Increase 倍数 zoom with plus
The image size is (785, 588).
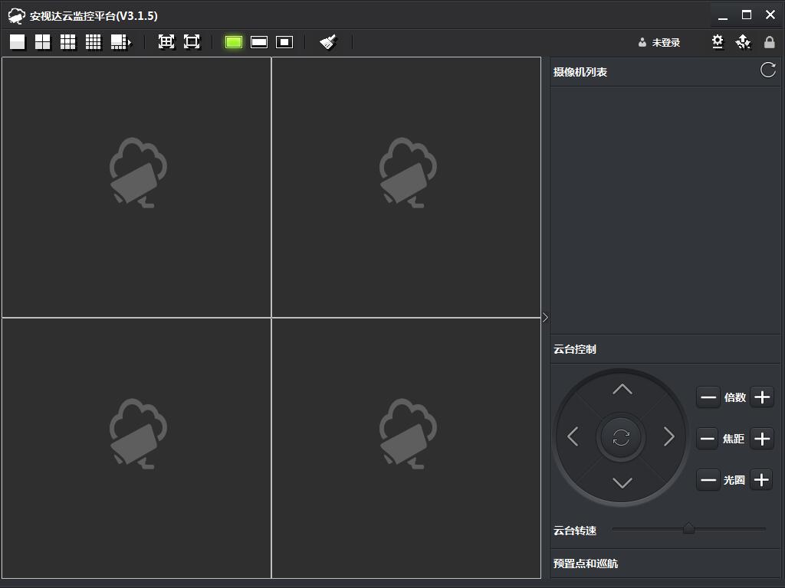762,397
